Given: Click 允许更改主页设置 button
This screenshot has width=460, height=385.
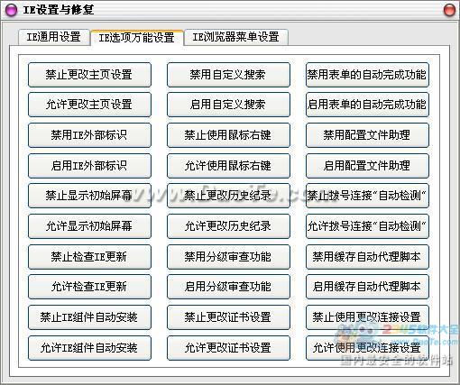Looking at the screenshot, I should pyautogui.click(x=89, y=105).
